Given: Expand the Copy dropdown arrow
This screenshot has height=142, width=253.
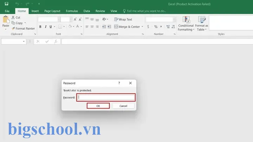Looking at the screenshot, I should [25, 23].
